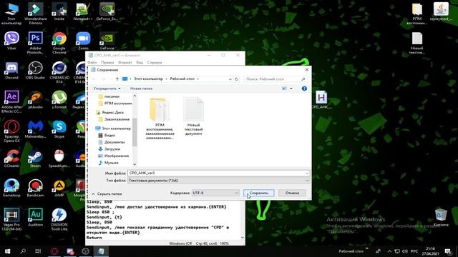This screenshot has width=458, height=257.
Task: Click the search Рабочий стол field
Action: pos(275,79)
